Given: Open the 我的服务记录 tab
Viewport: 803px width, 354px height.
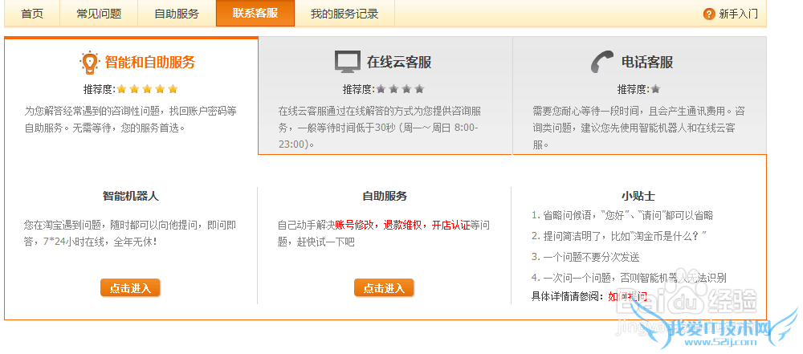Looking at the screenshot, I should [x=344, y=14].
